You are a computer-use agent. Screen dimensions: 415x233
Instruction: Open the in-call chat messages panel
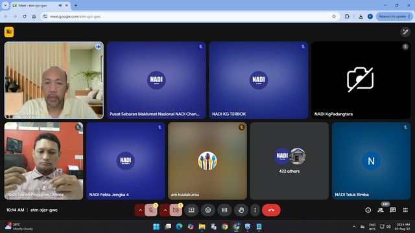click(x=393, y=210)
